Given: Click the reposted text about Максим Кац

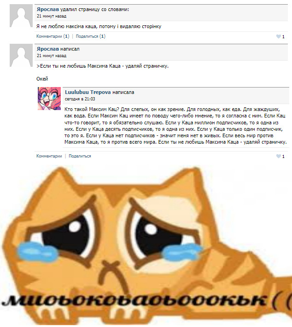Looking at the screenshot, I should click(x=175, y=126).
